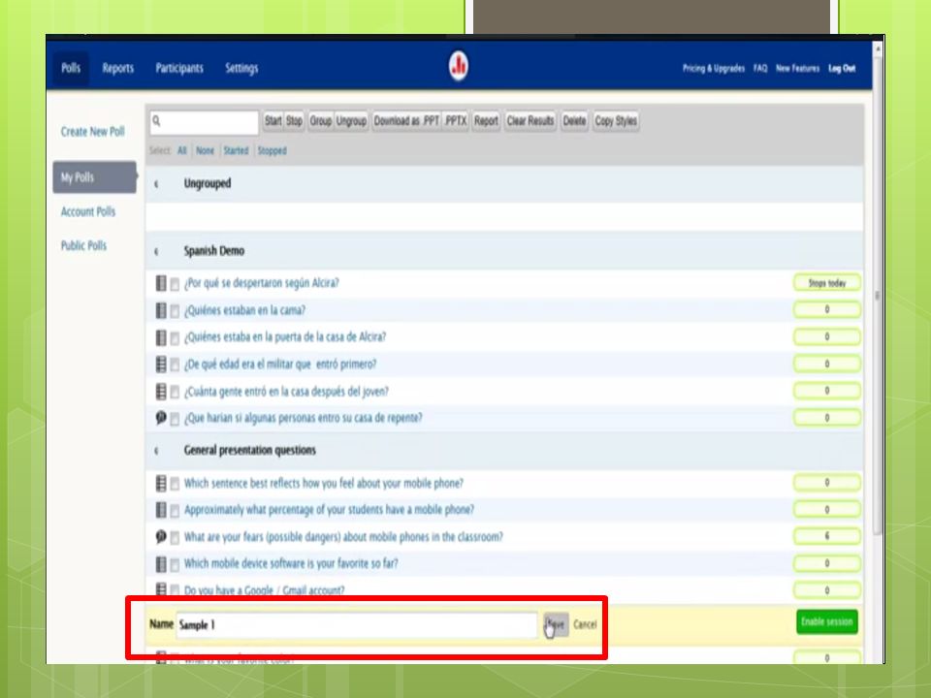Check the box for '¿Cuánta gente entró en la casa'

(175, 392)
